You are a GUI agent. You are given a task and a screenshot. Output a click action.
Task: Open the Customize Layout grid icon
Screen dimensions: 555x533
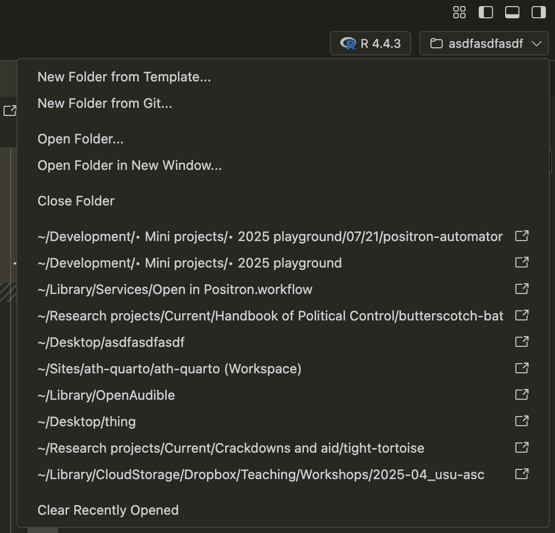459,12
